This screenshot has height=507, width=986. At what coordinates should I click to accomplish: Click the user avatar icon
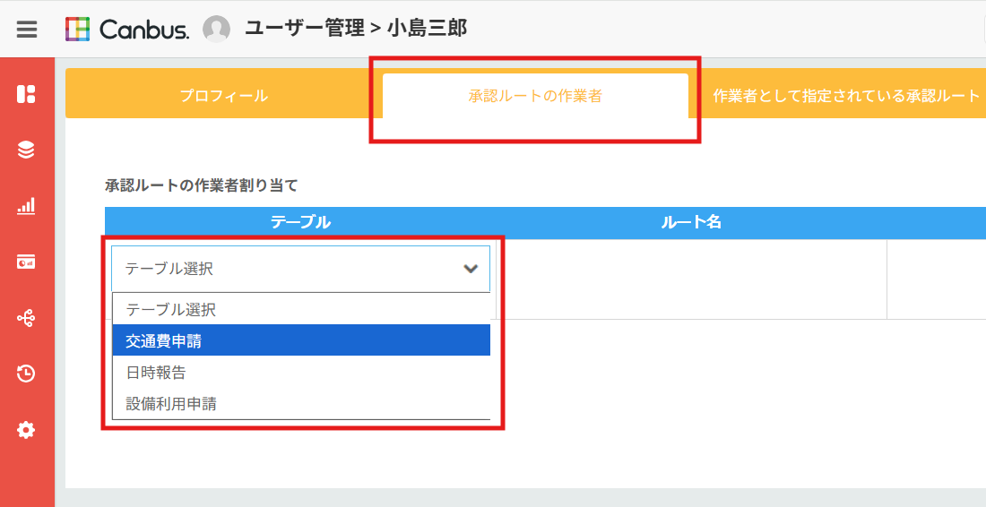tap(216, 30)
